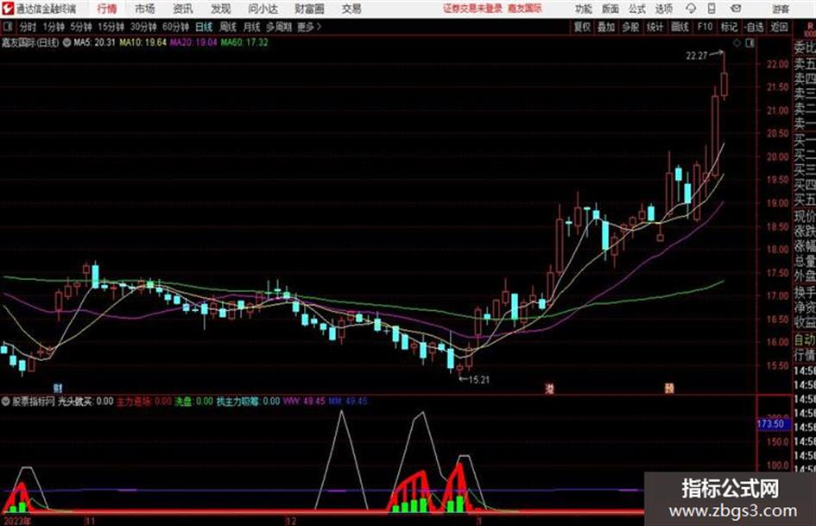Click the WW: 49.45 indicator value
The height and width of the screenshot is (526, 816).
click(304, 402)
